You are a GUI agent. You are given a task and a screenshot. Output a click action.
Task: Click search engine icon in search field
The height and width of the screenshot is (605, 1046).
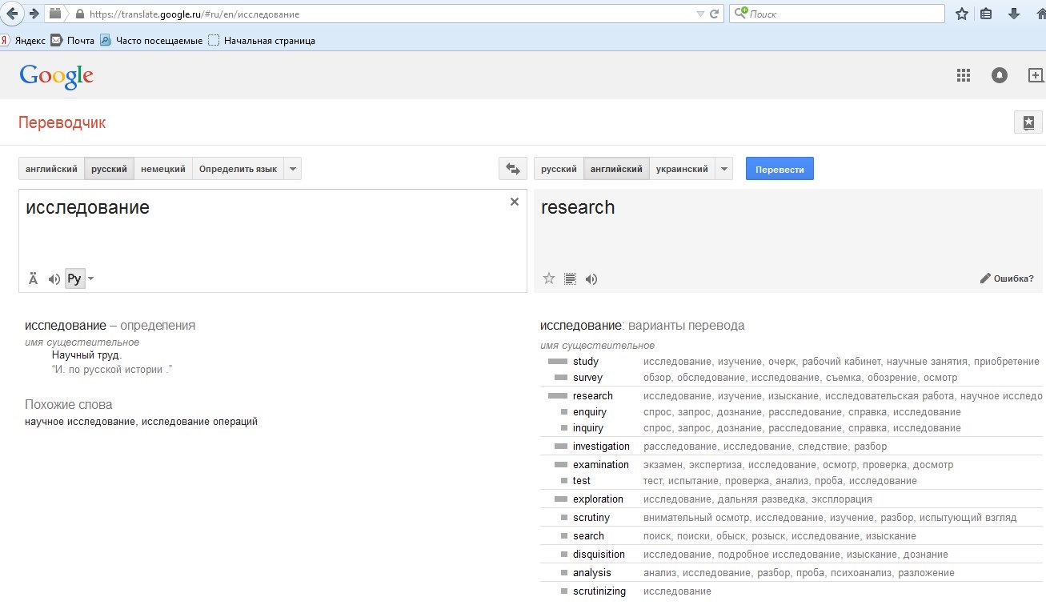coord(740,14)
